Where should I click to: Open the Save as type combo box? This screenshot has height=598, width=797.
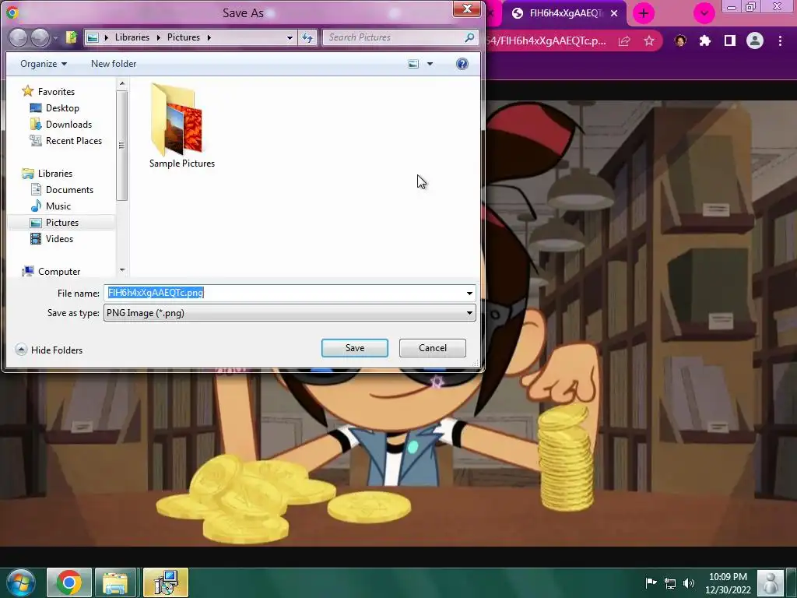point(290,313)
